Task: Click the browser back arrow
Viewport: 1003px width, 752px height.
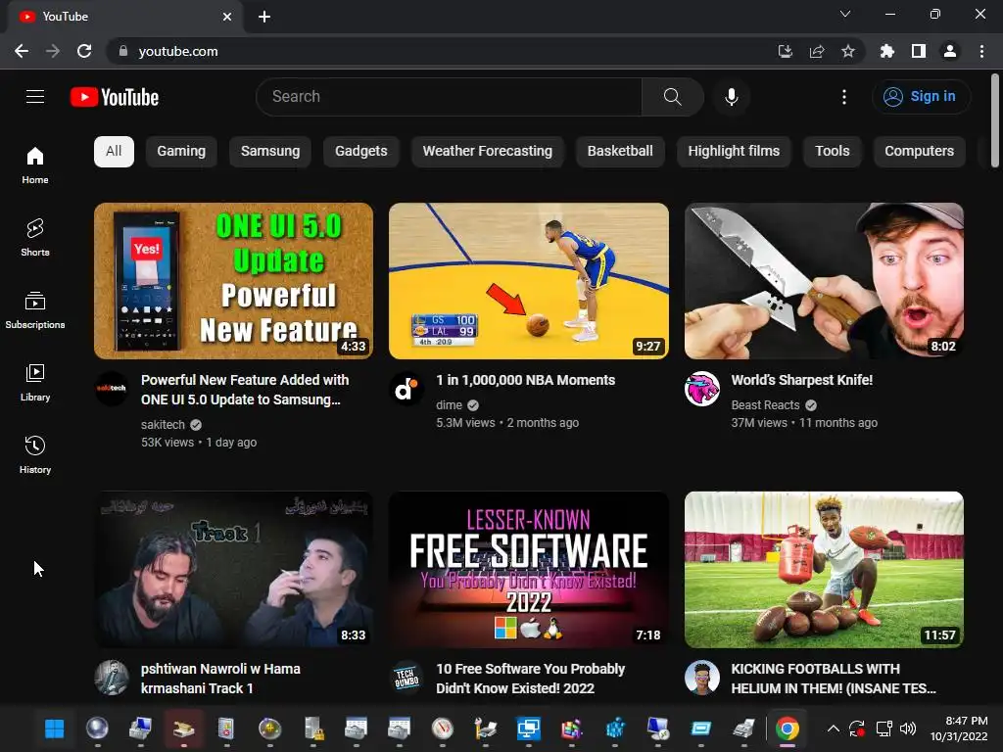Action: (x=22, y=51)
